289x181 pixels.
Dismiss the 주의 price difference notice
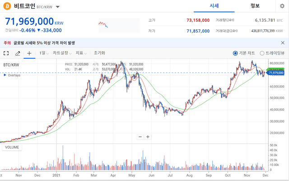283,43
